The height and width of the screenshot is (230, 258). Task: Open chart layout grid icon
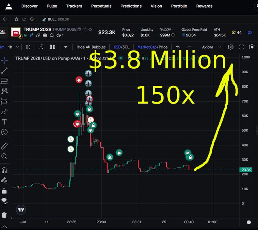click(x=52, y=47)
